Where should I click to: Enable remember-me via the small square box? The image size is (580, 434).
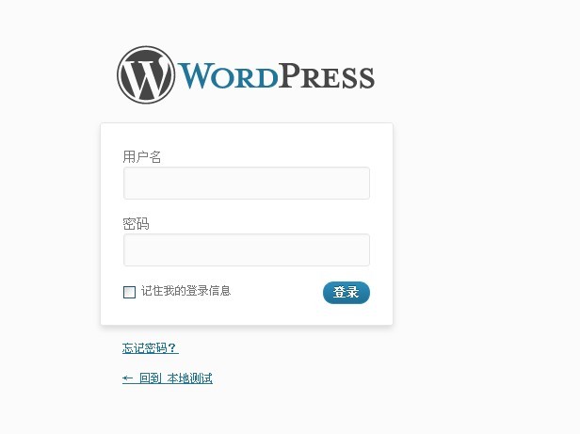pyautogui.click(x=129, y=292)
